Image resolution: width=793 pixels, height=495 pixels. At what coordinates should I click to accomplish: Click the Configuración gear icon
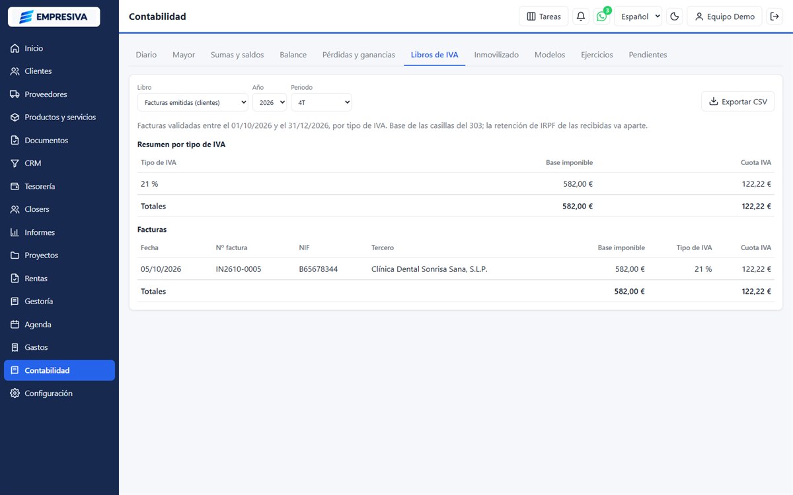point(15,393)
